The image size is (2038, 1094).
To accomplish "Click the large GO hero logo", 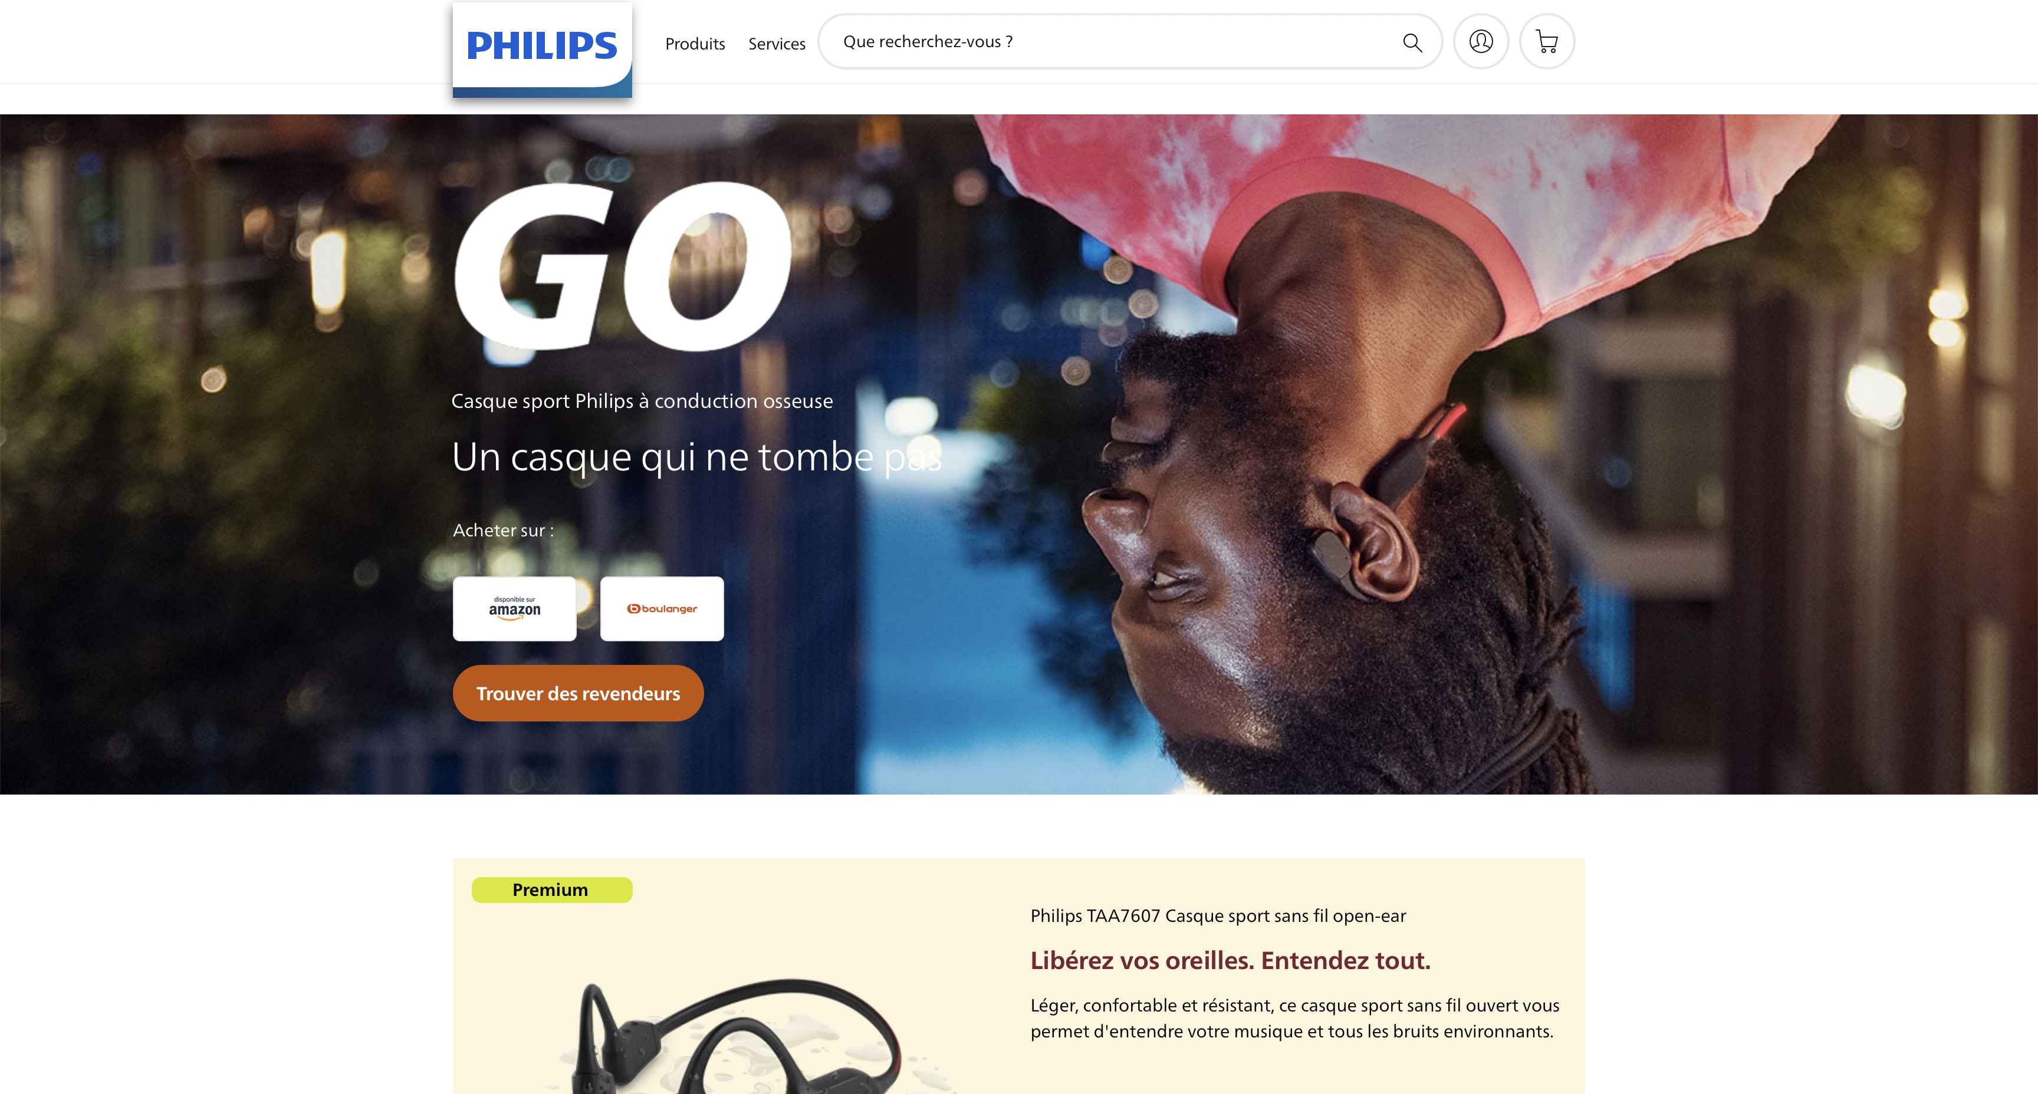I will (623, 266).
